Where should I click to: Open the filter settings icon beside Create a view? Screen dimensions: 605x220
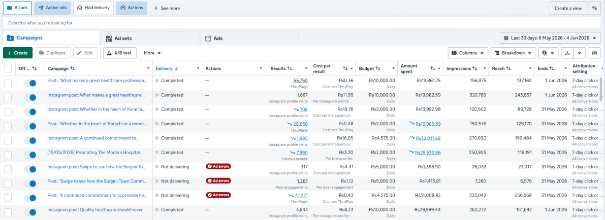[x=594, y=8]
